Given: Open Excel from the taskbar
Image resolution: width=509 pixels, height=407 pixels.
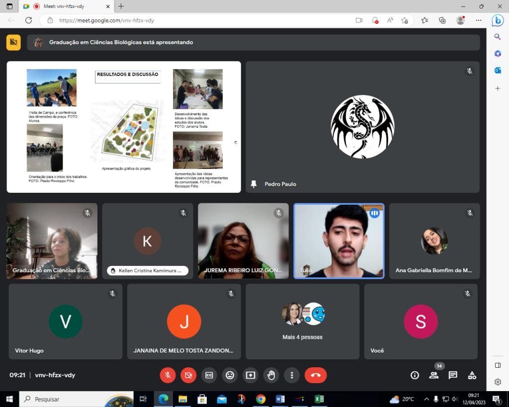Looking at the screenshot, I should tap(319, 399).
